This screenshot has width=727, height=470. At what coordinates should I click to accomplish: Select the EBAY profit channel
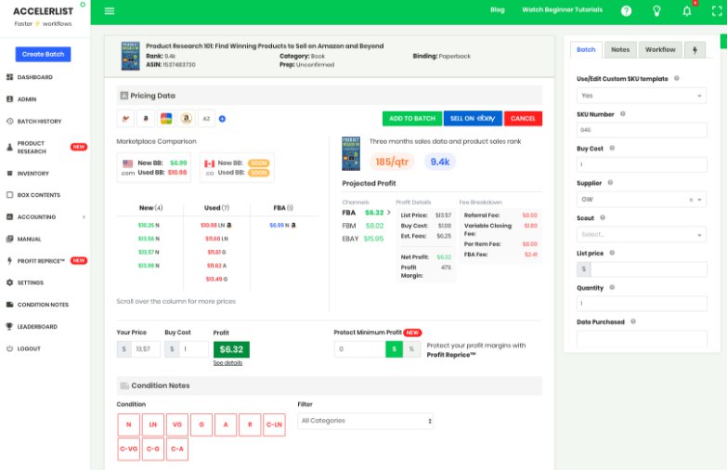tap(363, 239)
